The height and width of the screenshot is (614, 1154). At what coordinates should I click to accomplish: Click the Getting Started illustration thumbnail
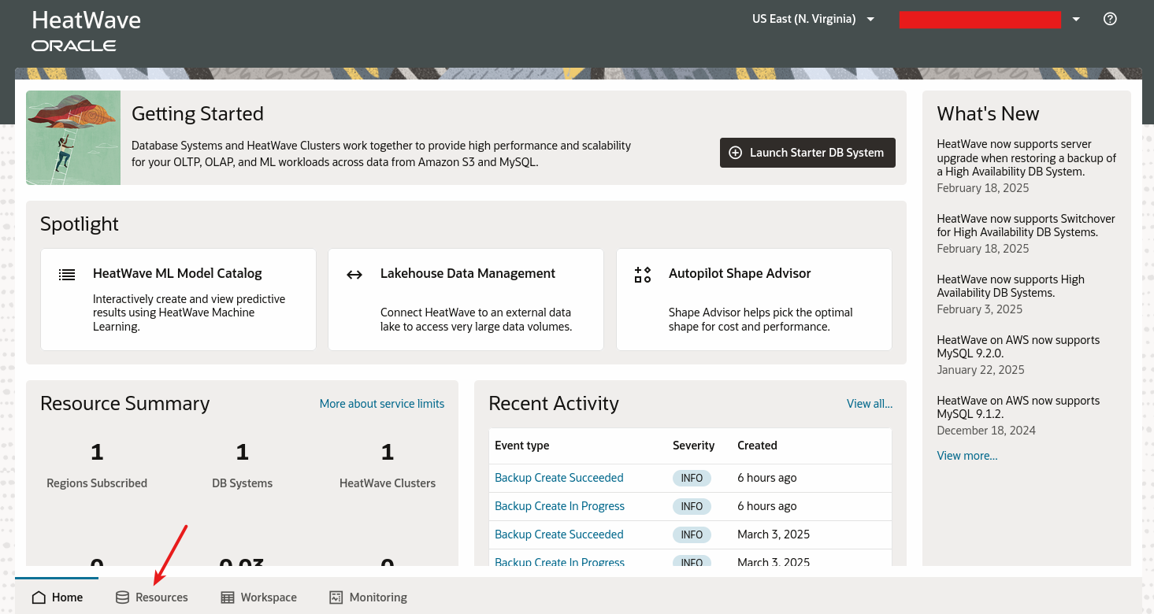pyautogui.click(x=73, y=138)
